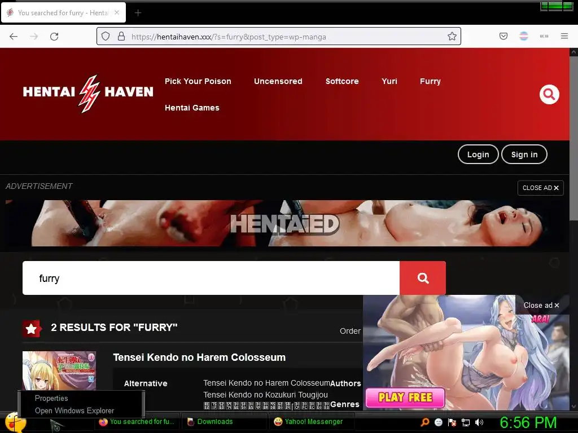Open the flag notification tray icon
This screenshot has width=578, height=433.
pyautogui.click(x=452, y=422)
